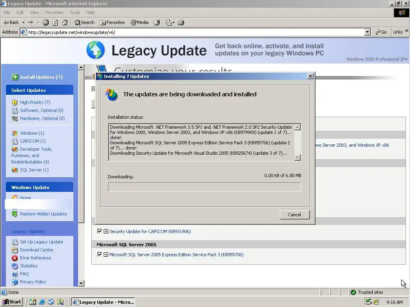Click the CAPICOM category icon
410x307 pixels.
tap(15, 141)
